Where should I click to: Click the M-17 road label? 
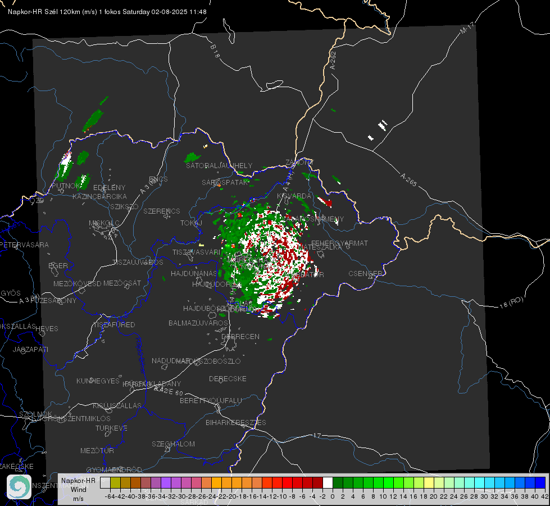pyautogui.click(x=467, y=28)
